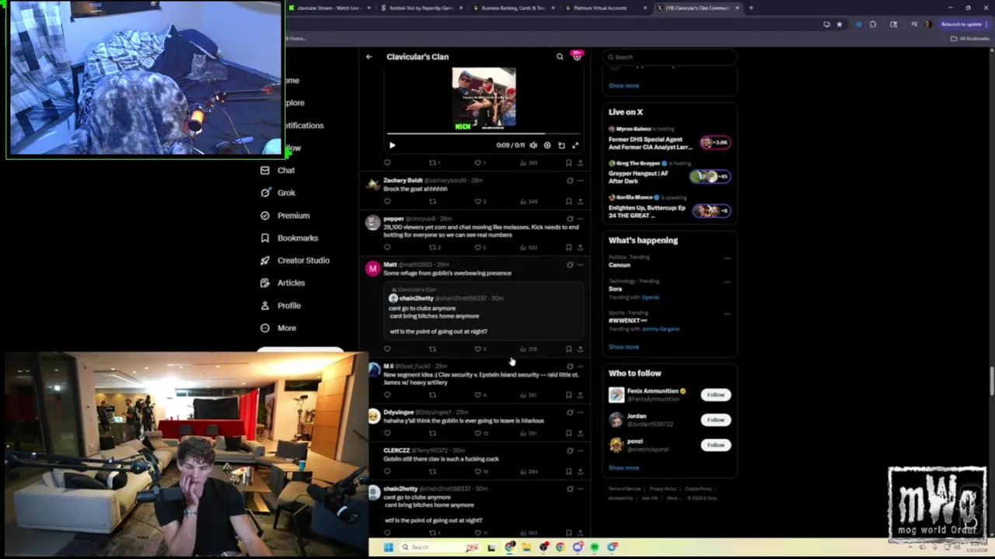Open the embedded video thumbnail
This screenshot has width=995, height=559.
[x=484, y=99]
